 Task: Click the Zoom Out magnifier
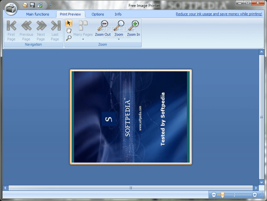(103, 28)
